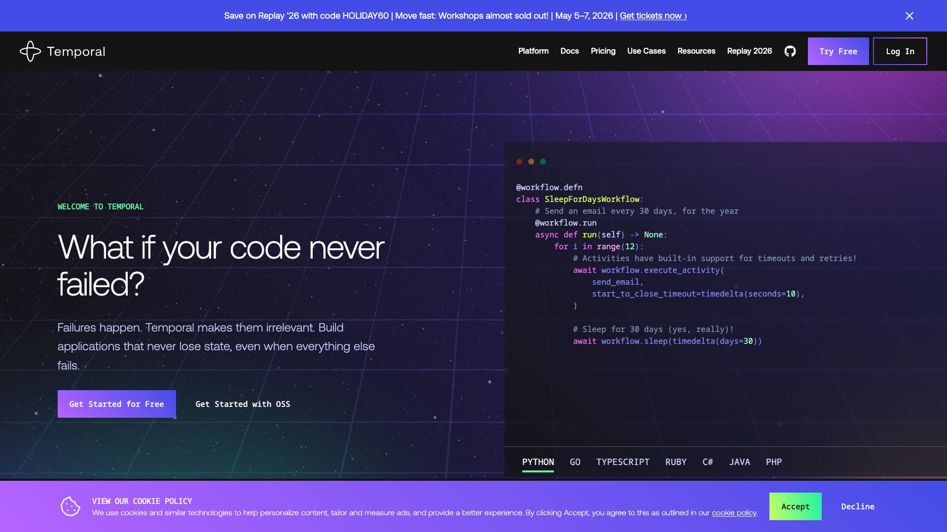
Task: Open the Docs section
Action: [x=569, y=51]
